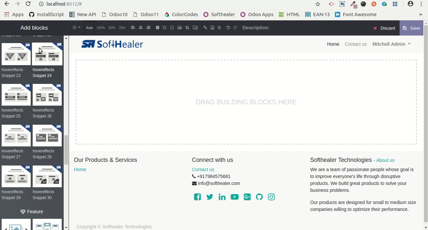Go to Home in the navbar
The width and height of the screenshot is (428, 230).
coord(333,44)
